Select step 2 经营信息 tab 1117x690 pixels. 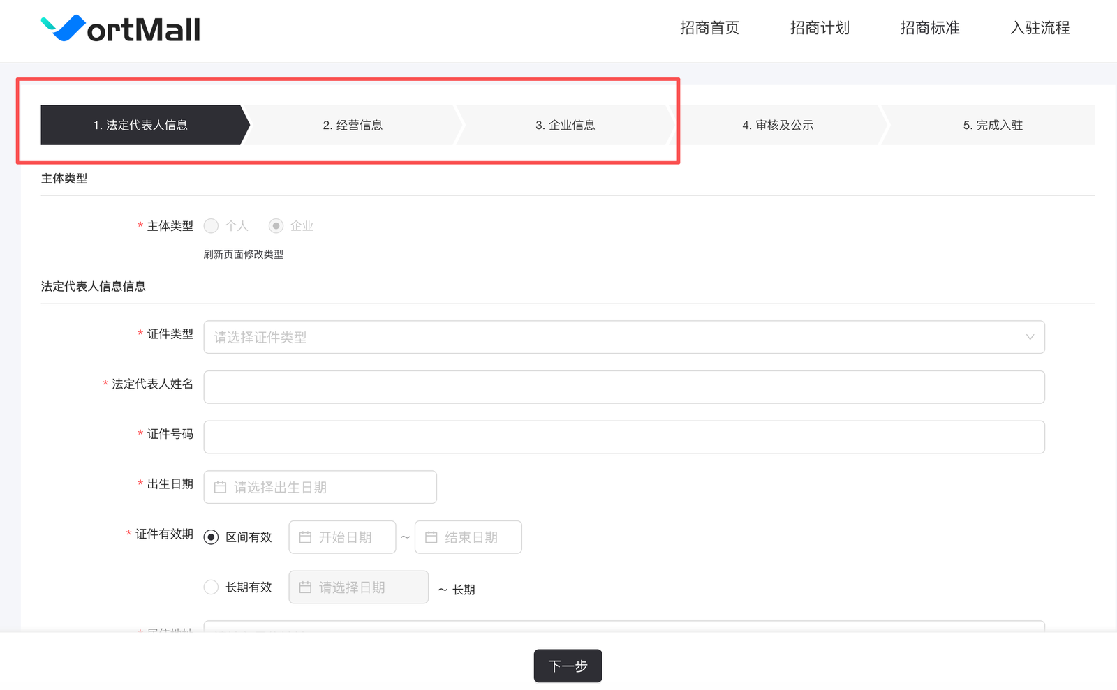click(353, 126)
